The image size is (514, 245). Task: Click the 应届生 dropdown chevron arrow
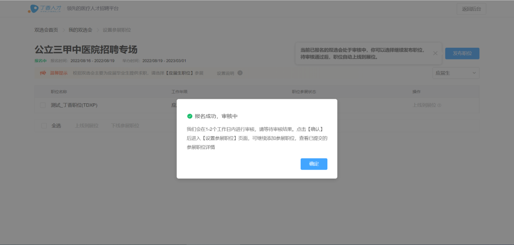474,73
